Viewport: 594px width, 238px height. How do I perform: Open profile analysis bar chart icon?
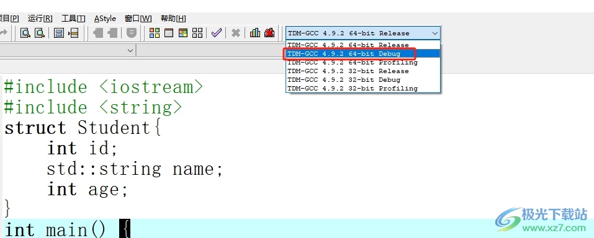pos(255,33)
